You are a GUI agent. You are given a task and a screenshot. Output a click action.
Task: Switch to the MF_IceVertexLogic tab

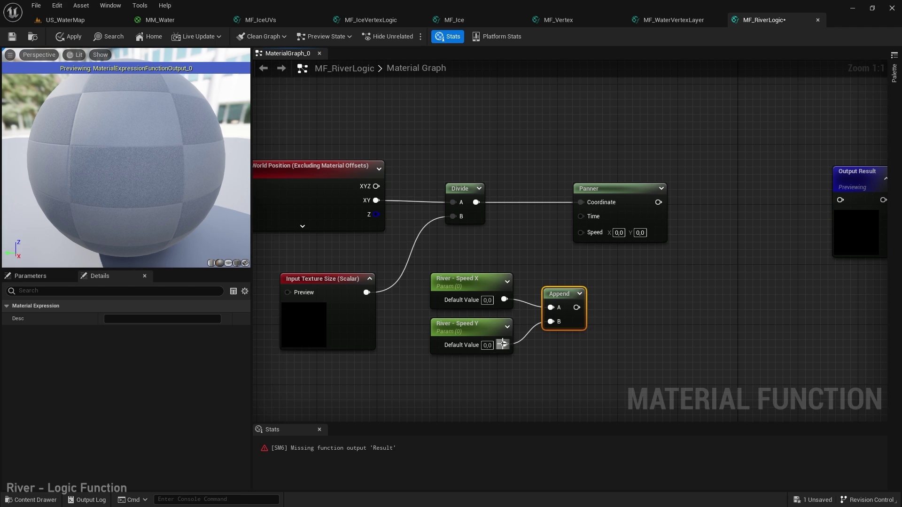[x=371, y=20]
